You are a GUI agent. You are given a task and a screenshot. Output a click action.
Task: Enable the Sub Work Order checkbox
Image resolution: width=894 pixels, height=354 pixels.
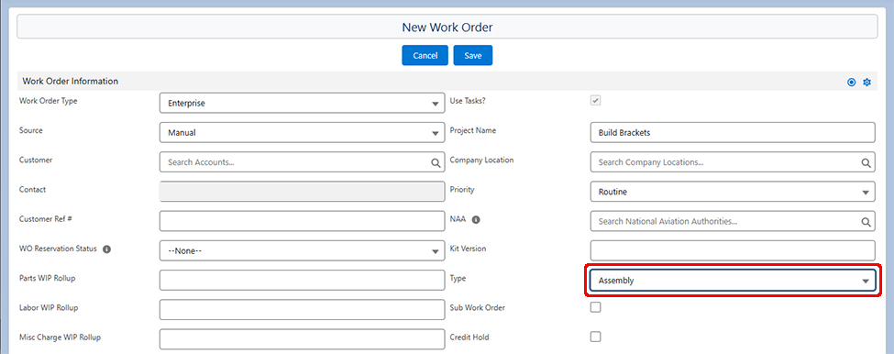(x=595, y=307)
